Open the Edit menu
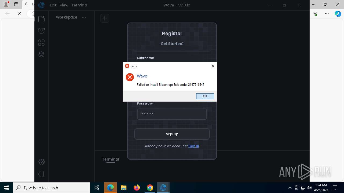Image resolution: width=344 pixels, height=193 pixels. click(53, 5)
